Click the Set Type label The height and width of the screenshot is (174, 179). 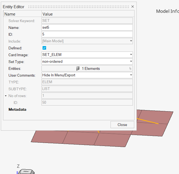coord(16,62)
